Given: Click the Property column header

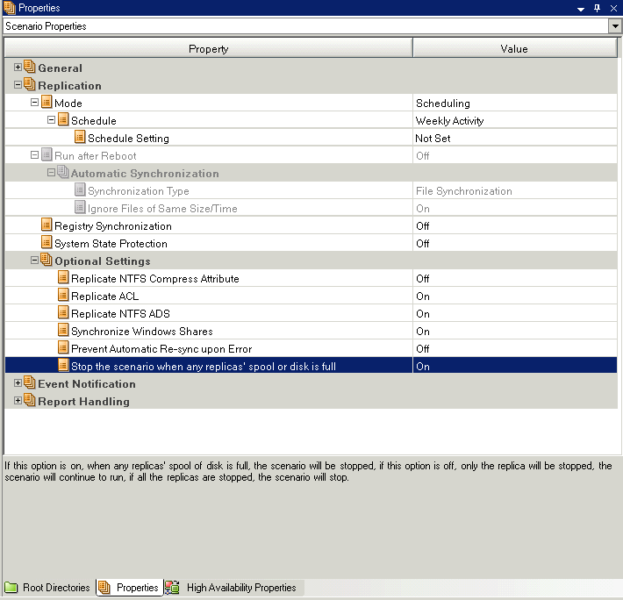Looking at the screenshot, I should 208,49.
